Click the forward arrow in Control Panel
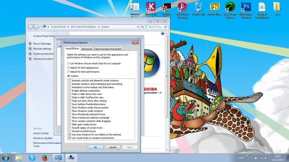The width and height of the screenshot is (289, 162). tap(36, 27)
